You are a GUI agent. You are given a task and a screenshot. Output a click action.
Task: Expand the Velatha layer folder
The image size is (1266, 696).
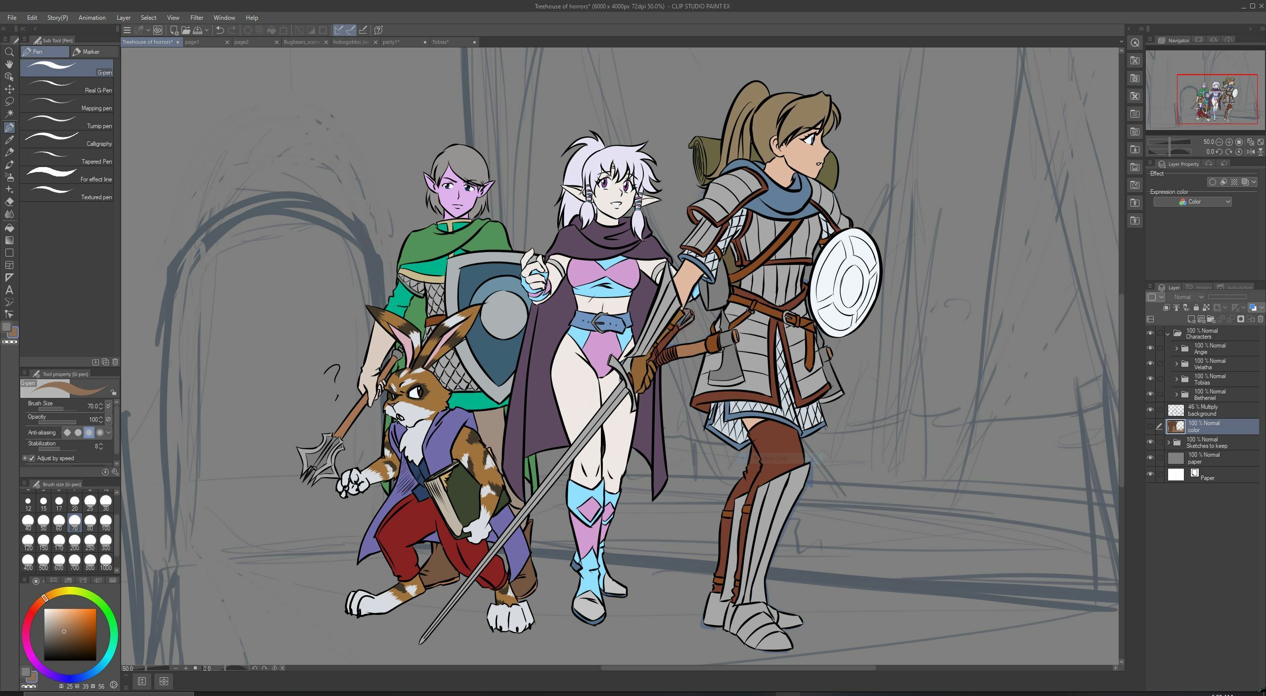point(1176,364)
